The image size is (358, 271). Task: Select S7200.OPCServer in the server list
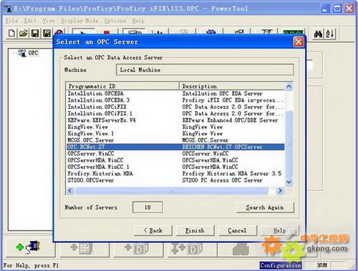click(91, 180)
